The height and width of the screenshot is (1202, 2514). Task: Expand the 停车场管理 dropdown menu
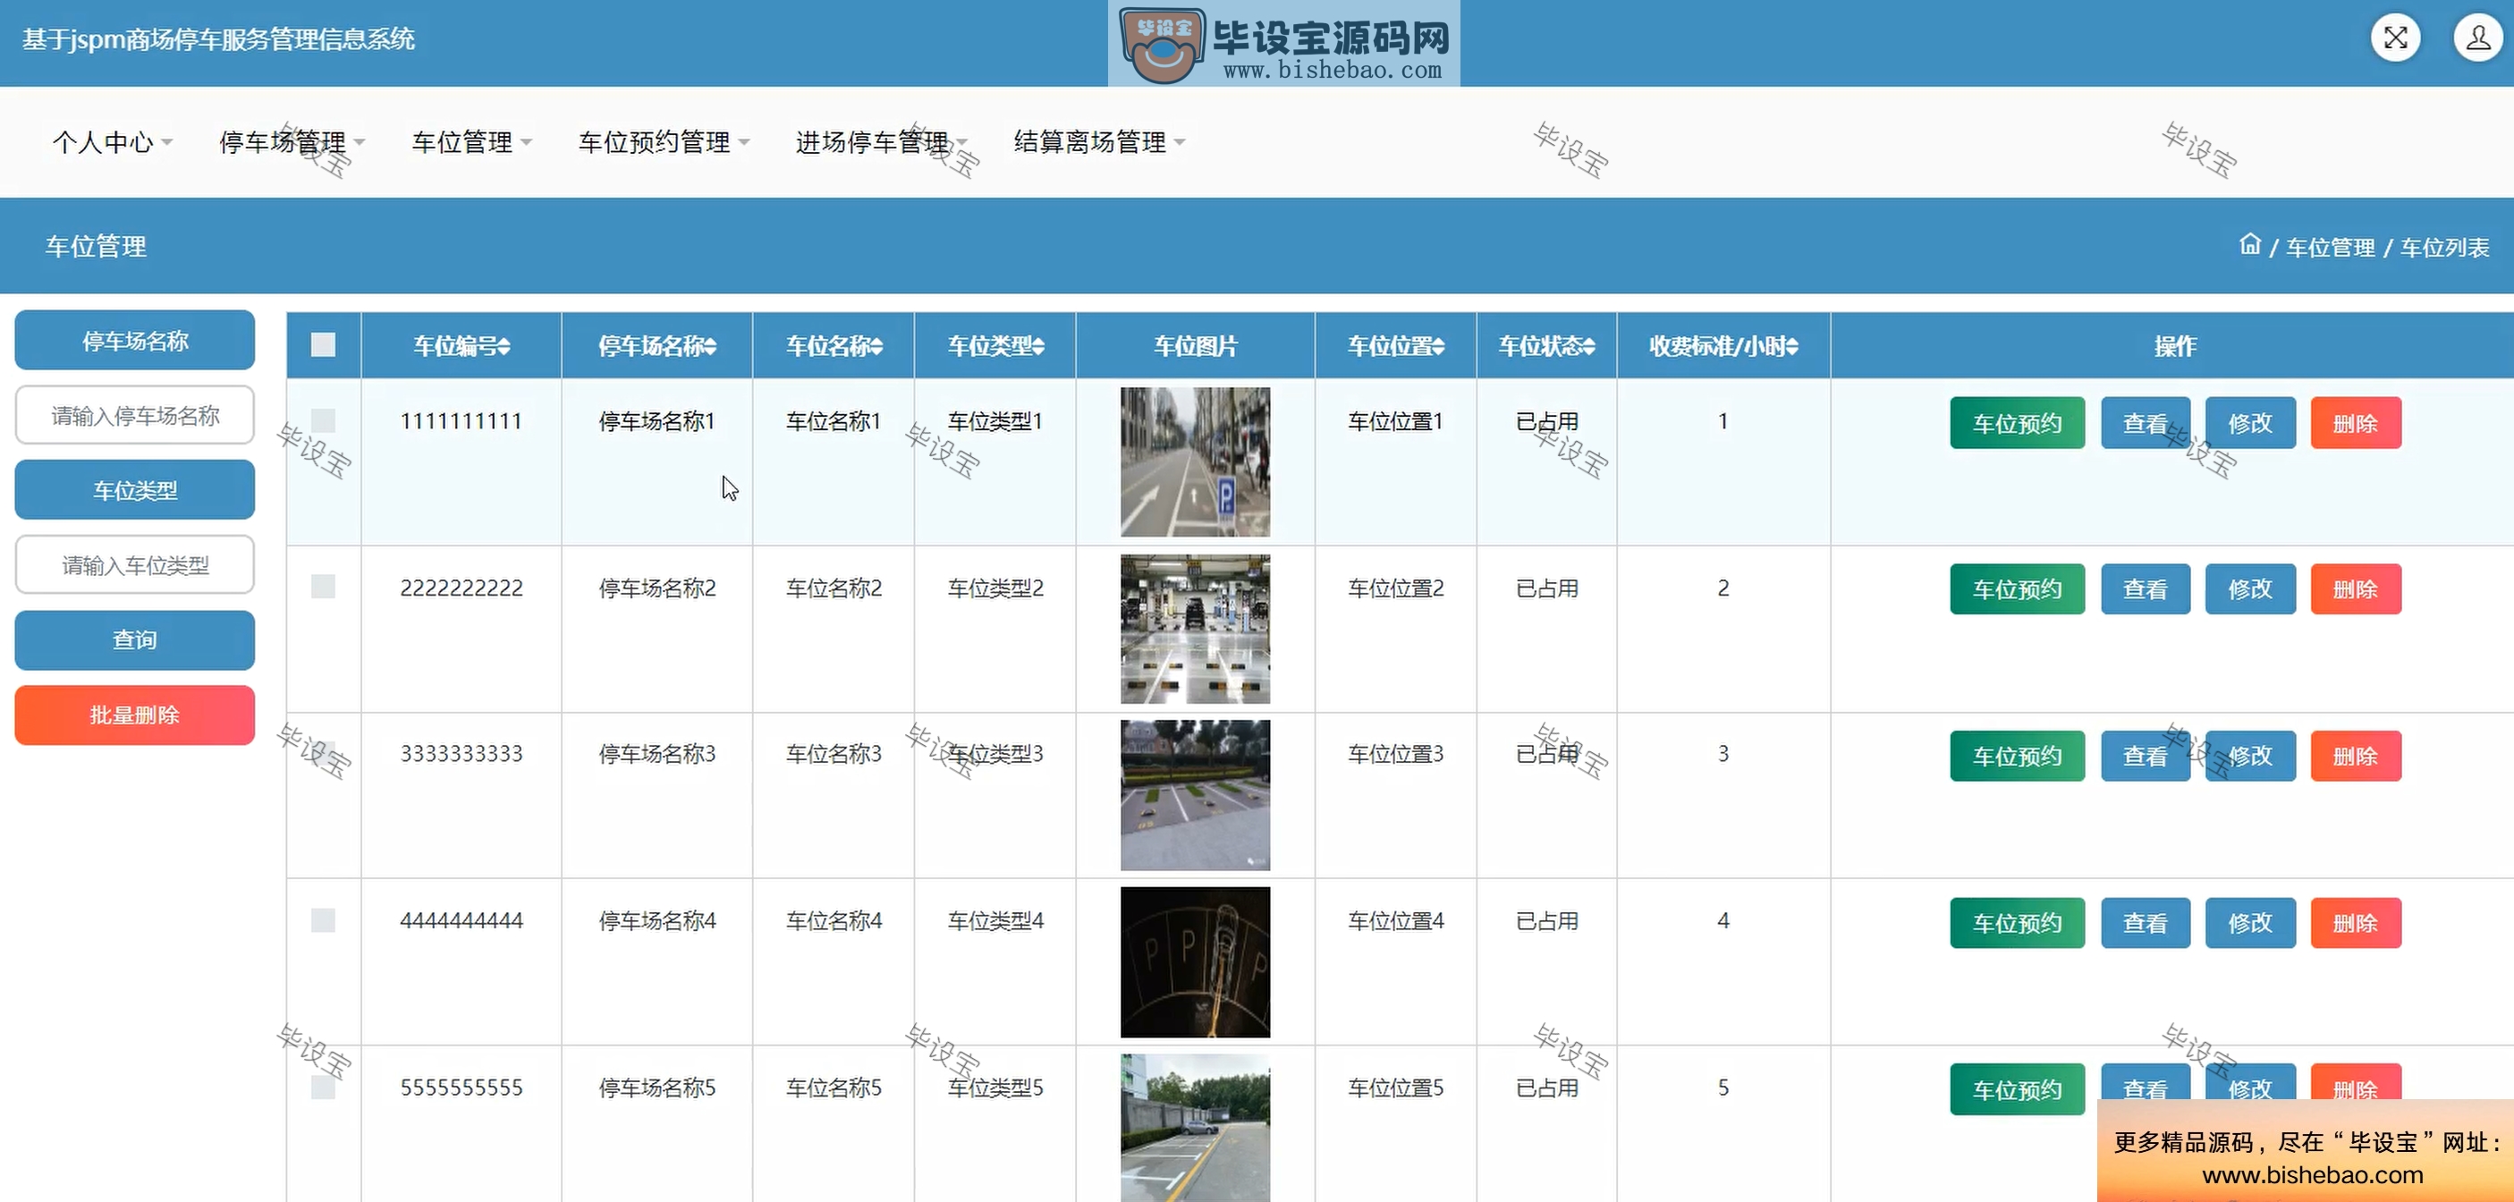[292, 142]
